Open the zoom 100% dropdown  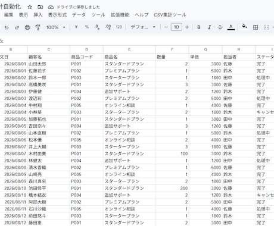[x=55, y=27]
